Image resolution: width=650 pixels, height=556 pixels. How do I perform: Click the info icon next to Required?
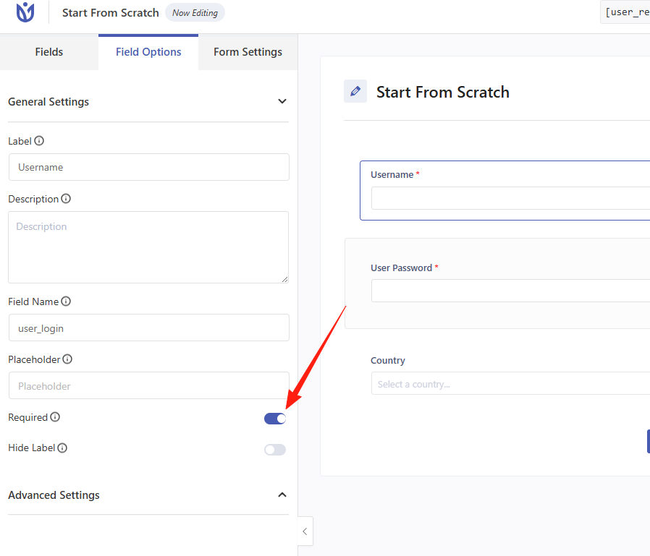55,417
